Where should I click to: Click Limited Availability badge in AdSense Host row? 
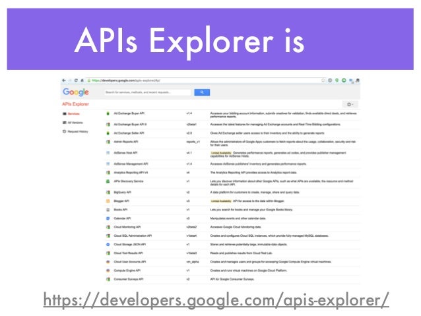point(221,153)
